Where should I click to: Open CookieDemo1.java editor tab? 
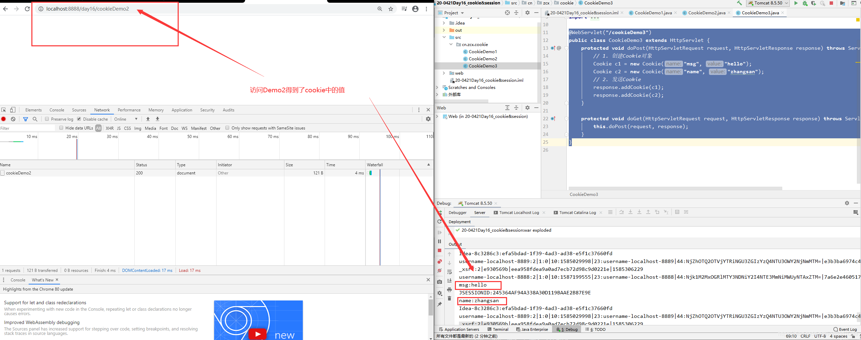[653, 13]
